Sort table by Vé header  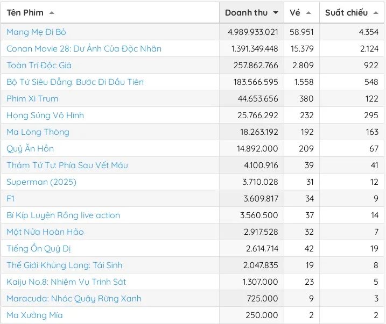pyautogui.click(x=295, y=12)
